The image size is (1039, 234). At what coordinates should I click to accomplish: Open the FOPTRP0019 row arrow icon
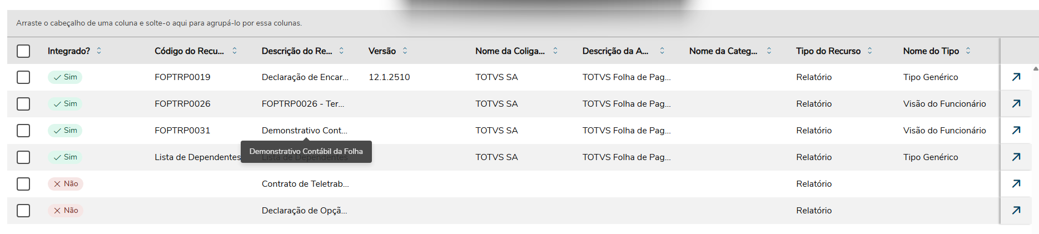point(1016,77)
